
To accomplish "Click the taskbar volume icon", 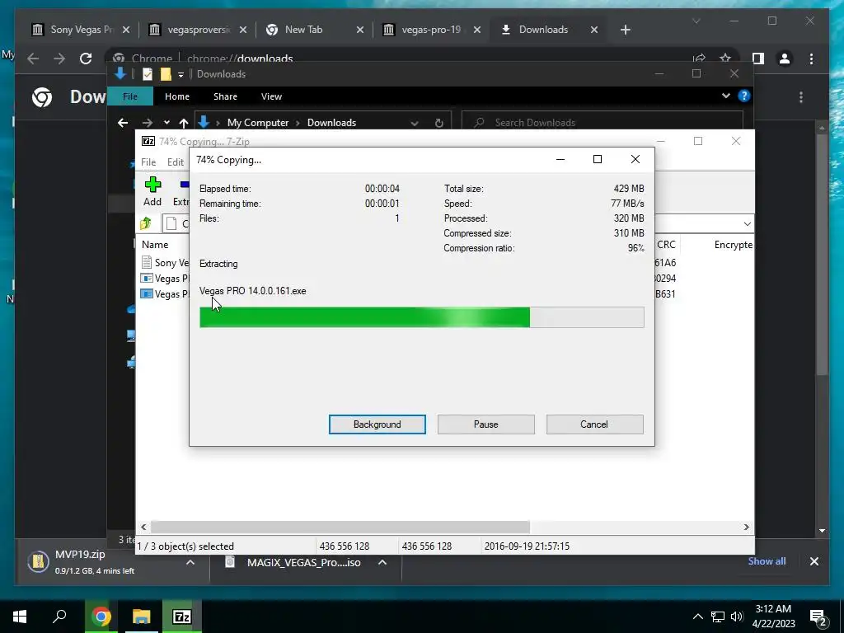I will click(x=737, y=617).
